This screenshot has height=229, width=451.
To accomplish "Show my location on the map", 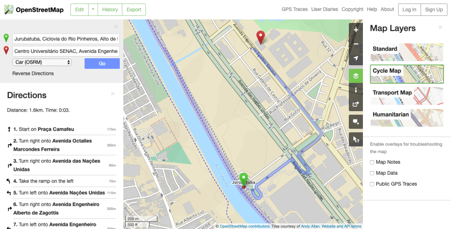I will 356,58.
